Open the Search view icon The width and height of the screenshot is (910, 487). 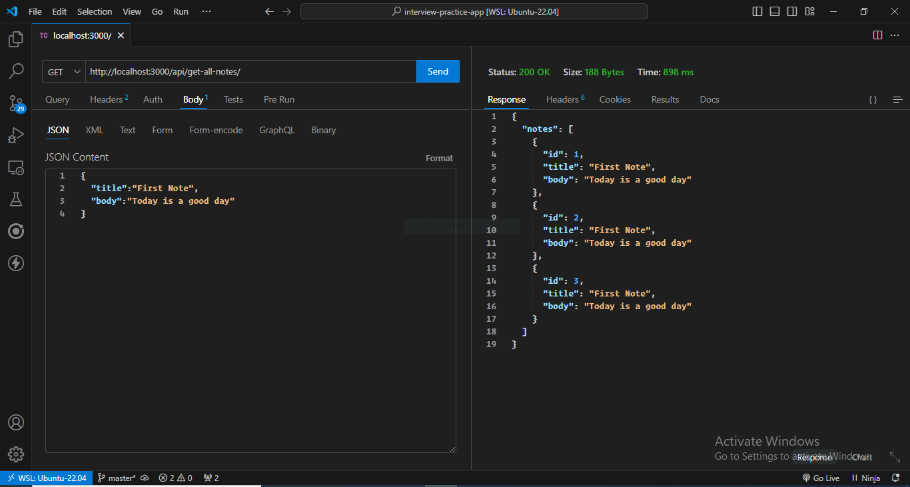pyautogui.click(x=15, y=71)
